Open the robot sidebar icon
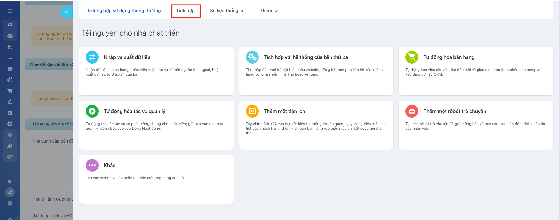 pos(10,124)
